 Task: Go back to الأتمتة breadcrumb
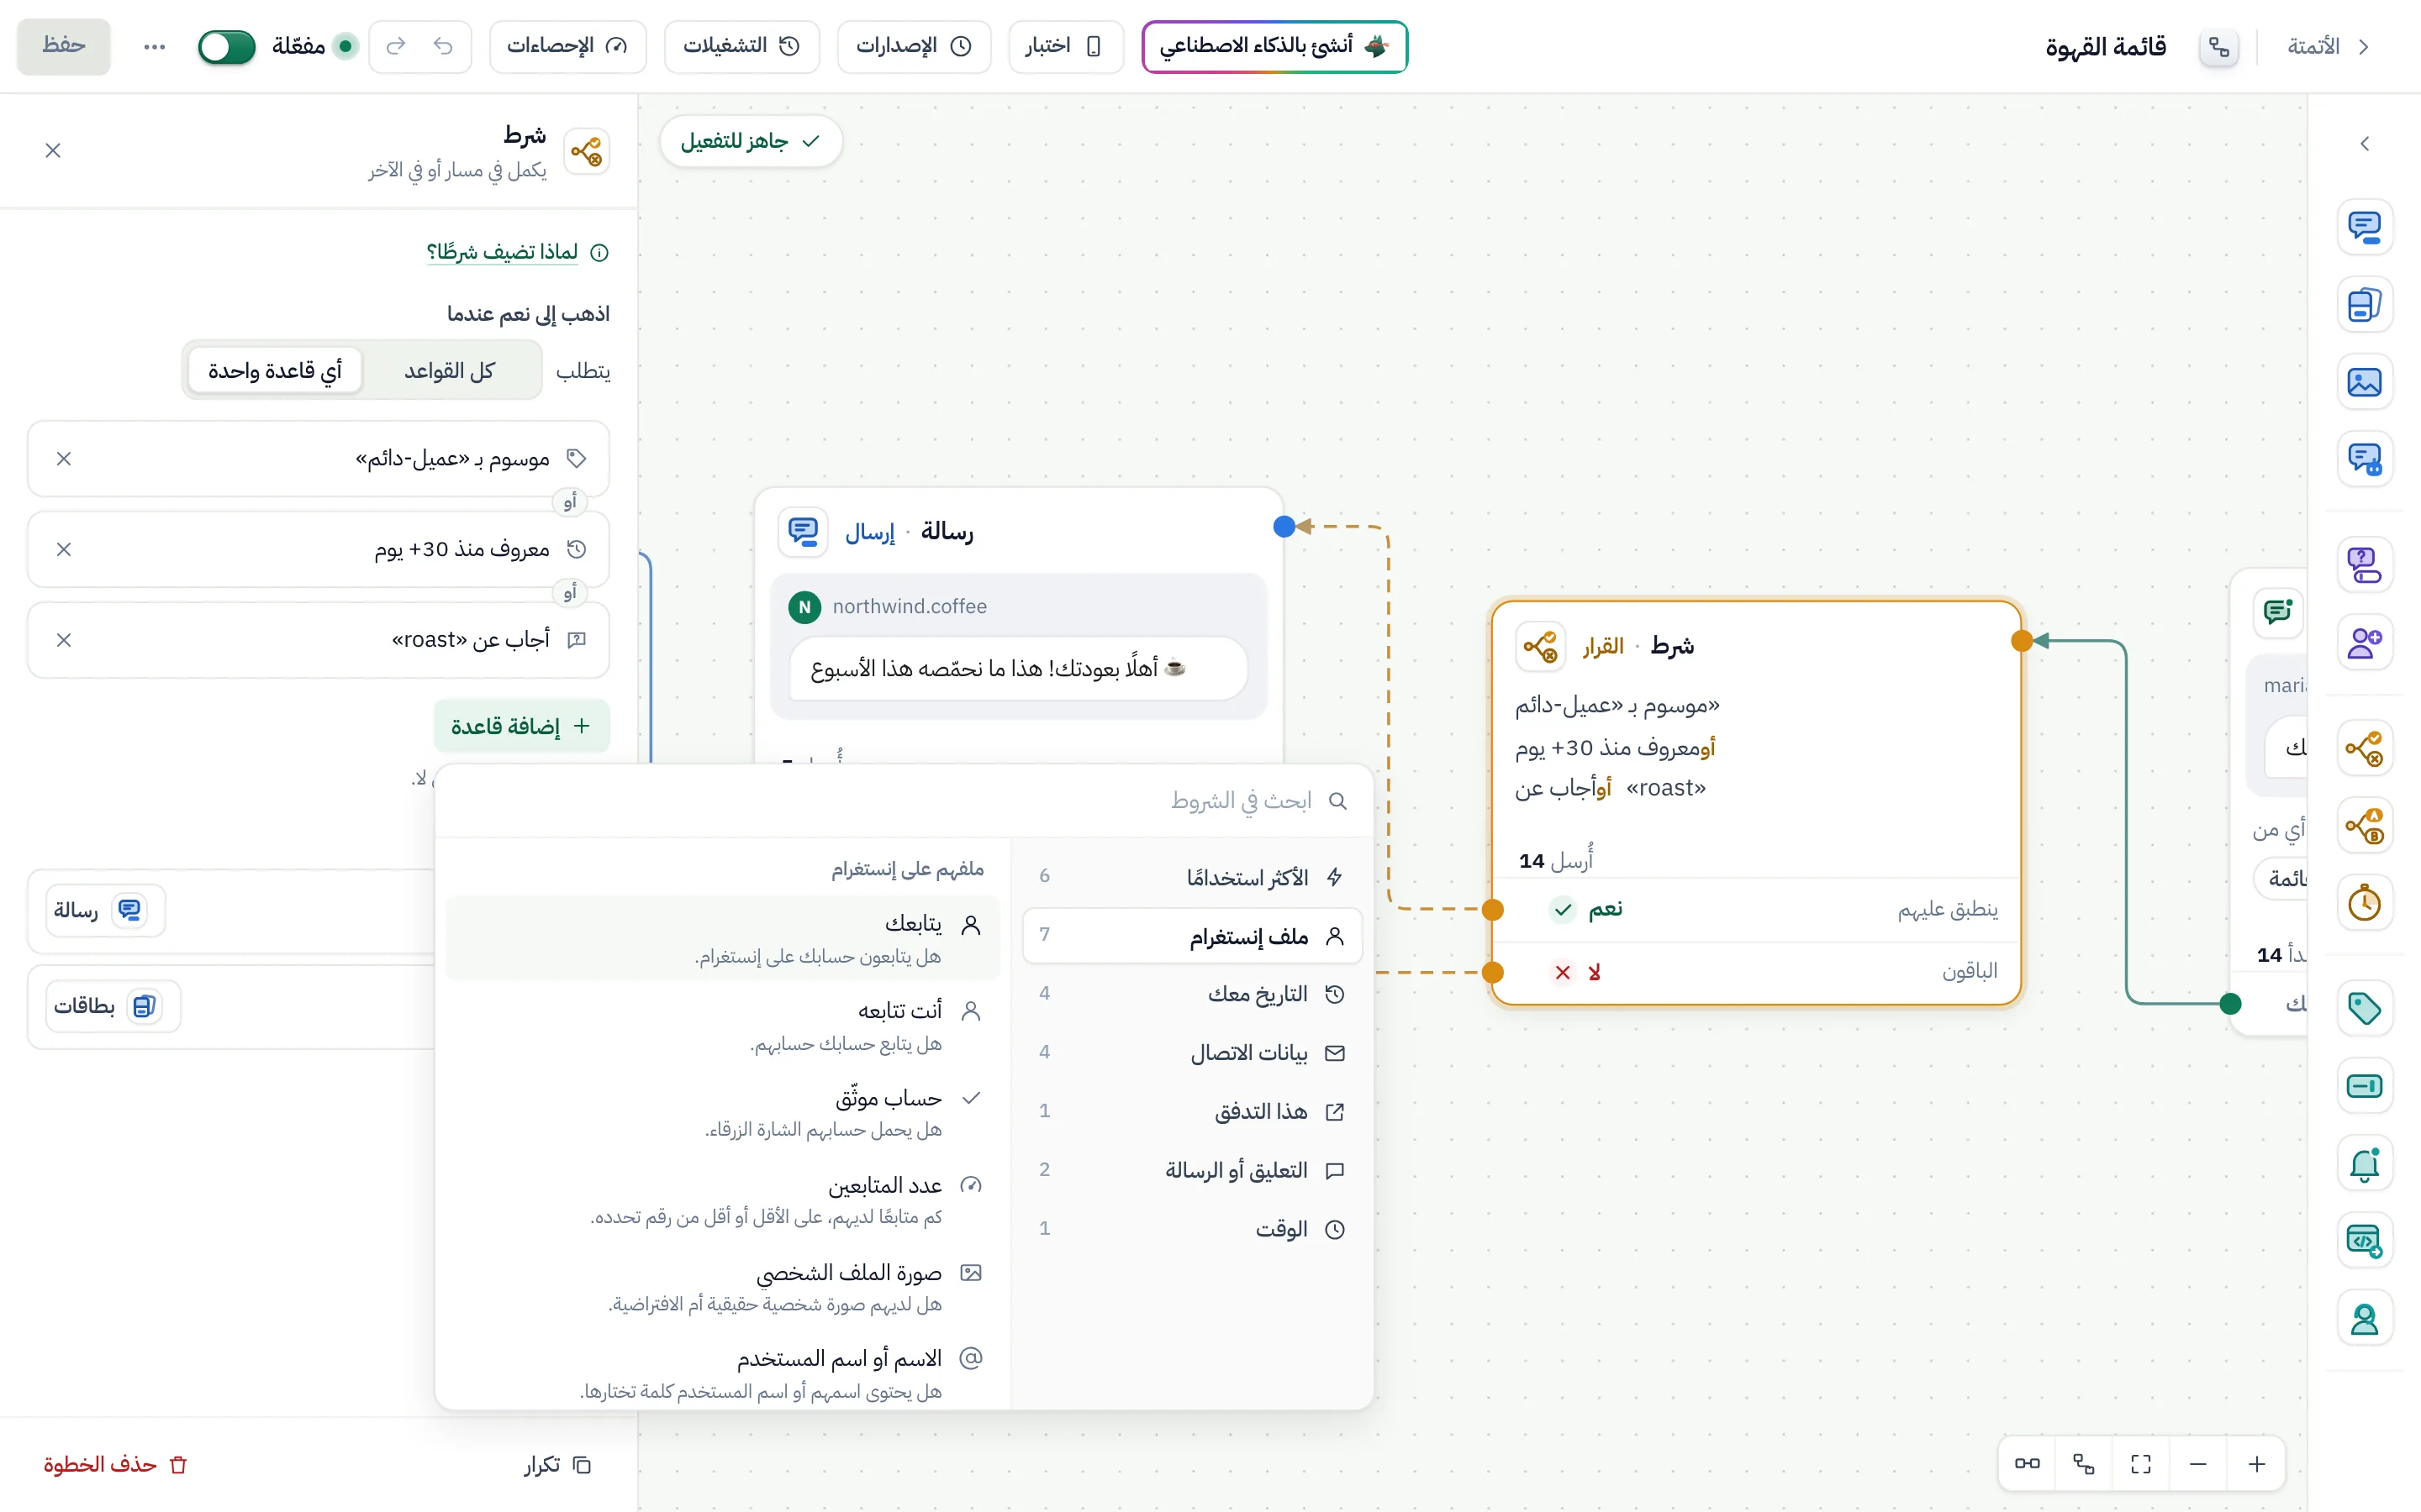(2328, 46)
